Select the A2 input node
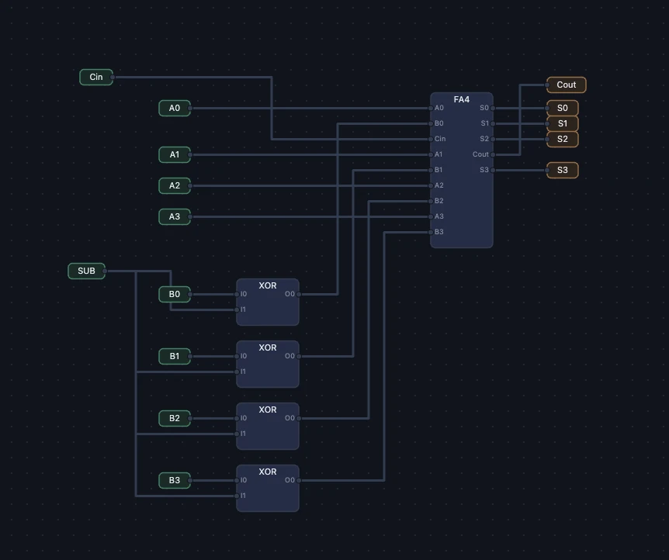This screenshot has width=669, height=560. tap(175, 186)
